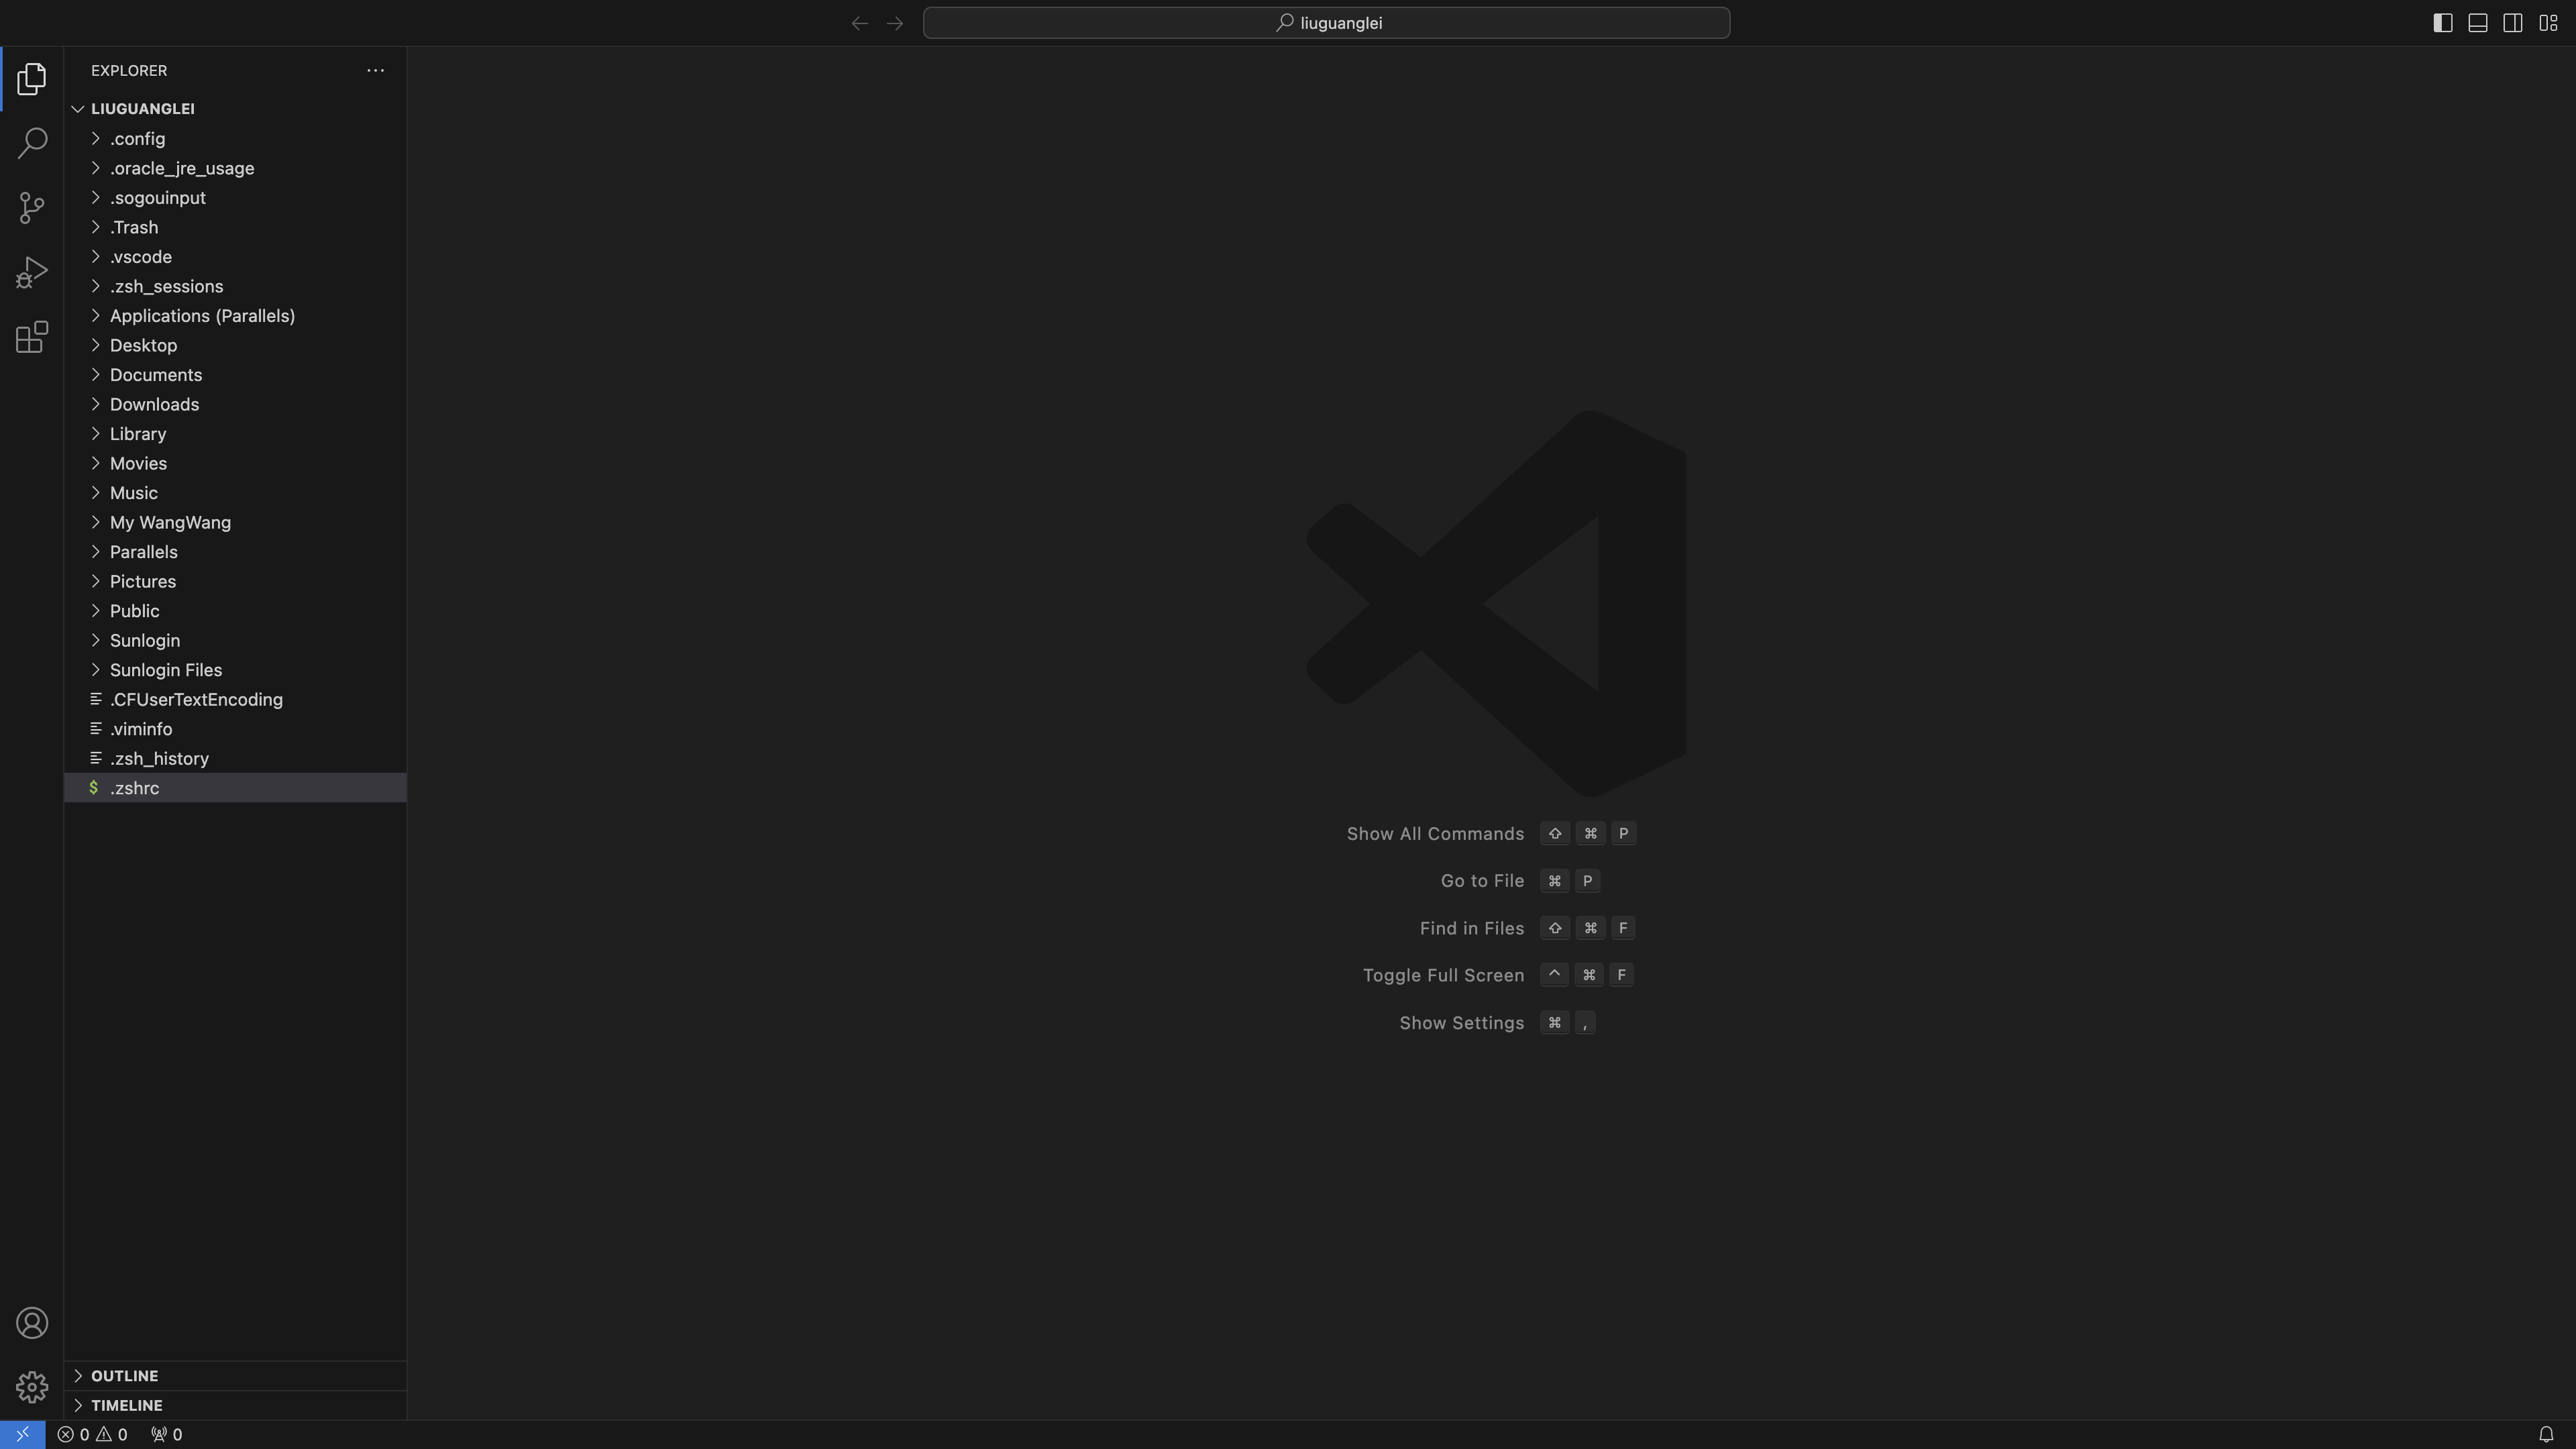Open the Search view in activity bar
Image resolution: width=2576 pixels, height=1449 pixels.
coord(32,143)
